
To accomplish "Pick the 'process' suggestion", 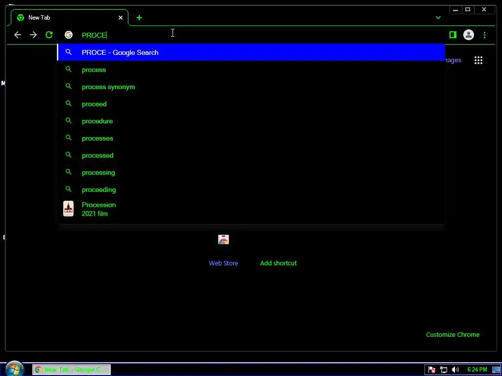I will click(251, 70).
